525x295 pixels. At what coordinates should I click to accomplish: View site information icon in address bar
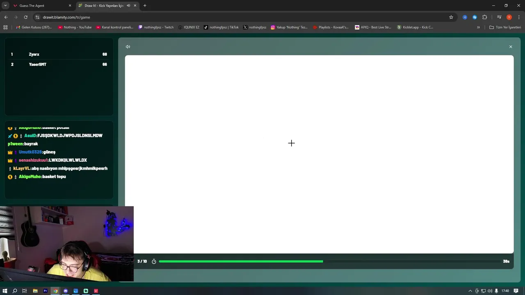(37, 17)
